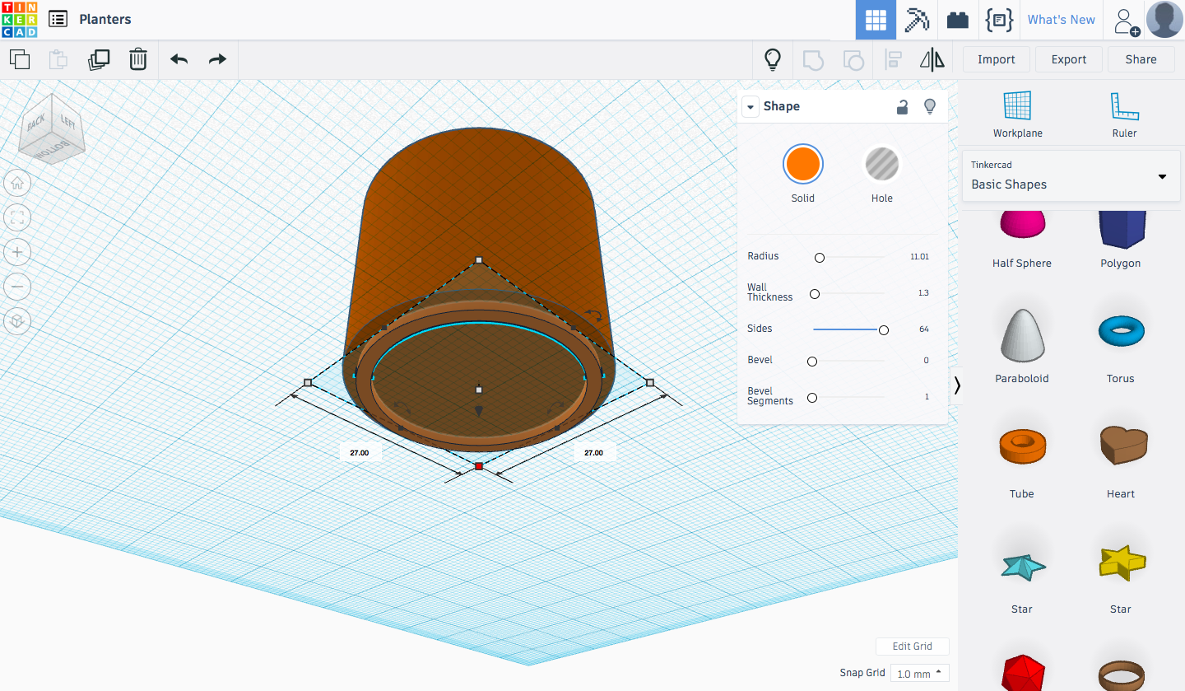This screenshot has height=691, width=1185.
Task: Click the Edit Grid button
Action: click(912, 647)
